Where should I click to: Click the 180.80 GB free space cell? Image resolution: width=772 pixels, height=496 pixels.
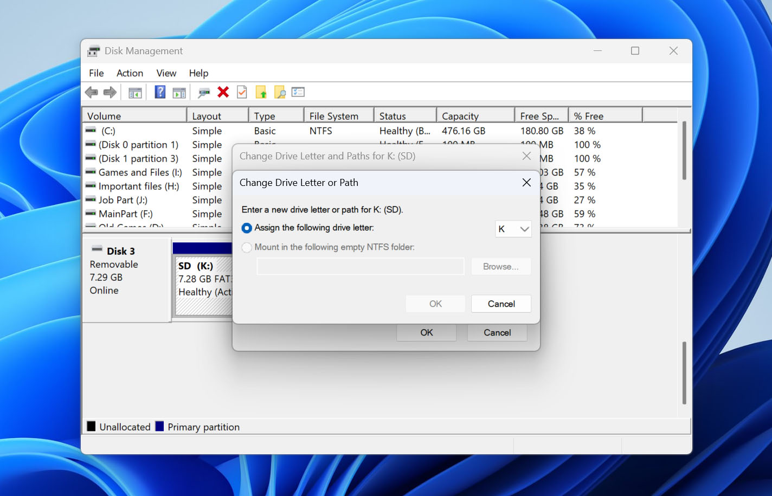click(542, 131)
